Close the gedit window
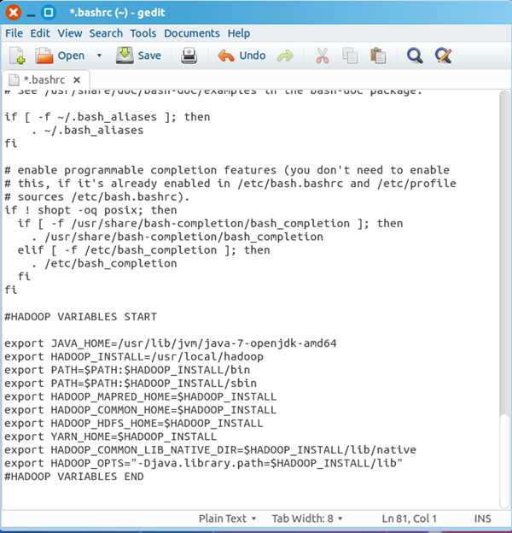 click(14, 13)
